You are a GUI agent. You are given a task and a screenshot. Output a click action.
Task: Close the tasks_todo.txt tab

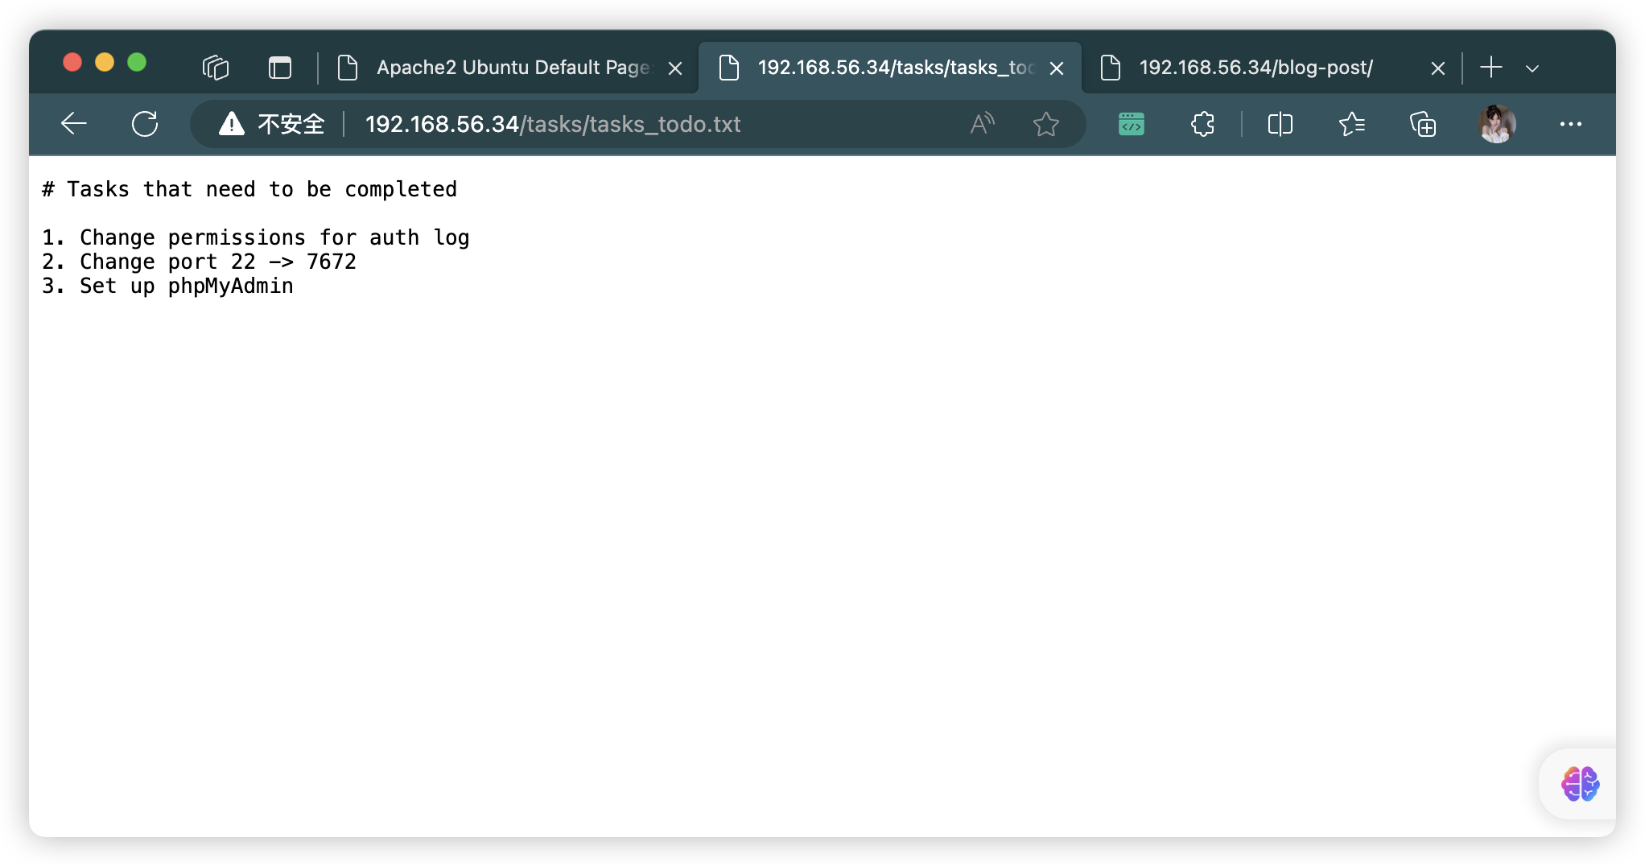[x=1057, y=68]
